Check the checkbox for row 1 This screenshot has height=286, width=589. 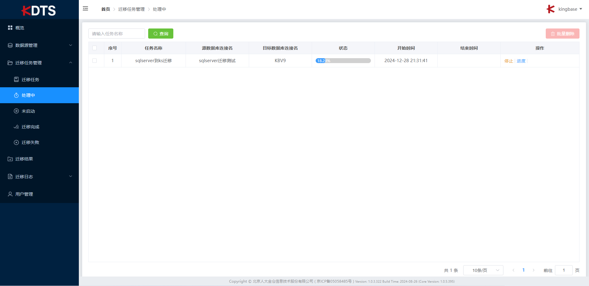coord(94,61)
